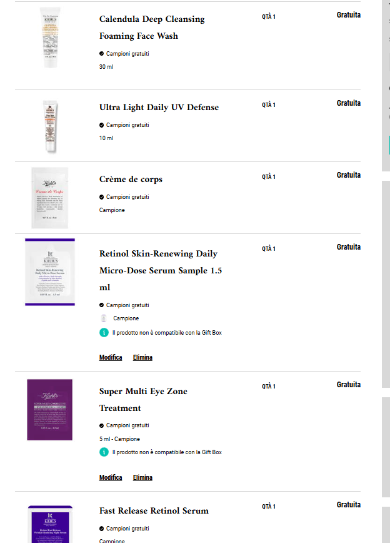The height and width of the screenshot is (543, 390).
Task: Click checkmark icon under Crème de corps
Action: pos(101,197)
